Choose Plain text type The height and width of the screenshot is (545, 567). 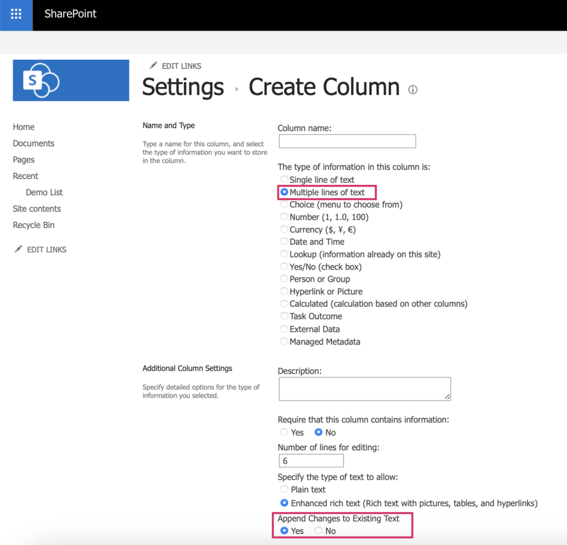click(284, 489)
